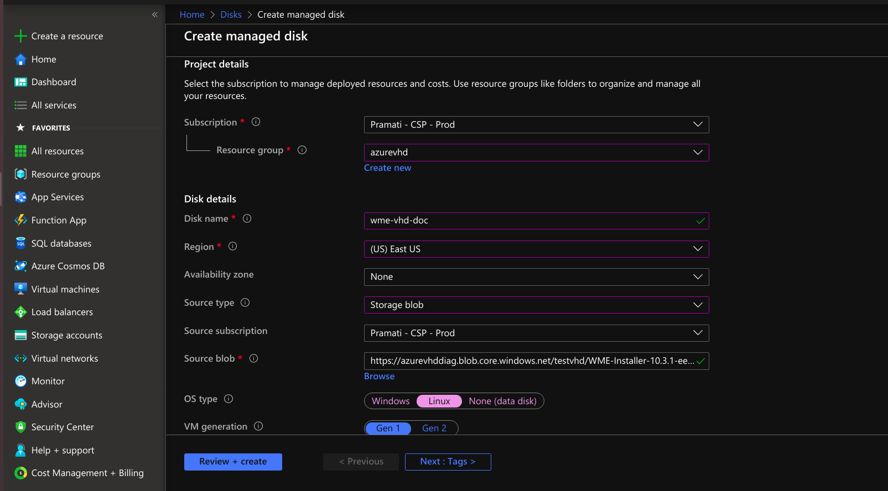Navigate to Disks in the breadcrumb
This screenshot has width=888, height=491.
(x=231, y=14)
